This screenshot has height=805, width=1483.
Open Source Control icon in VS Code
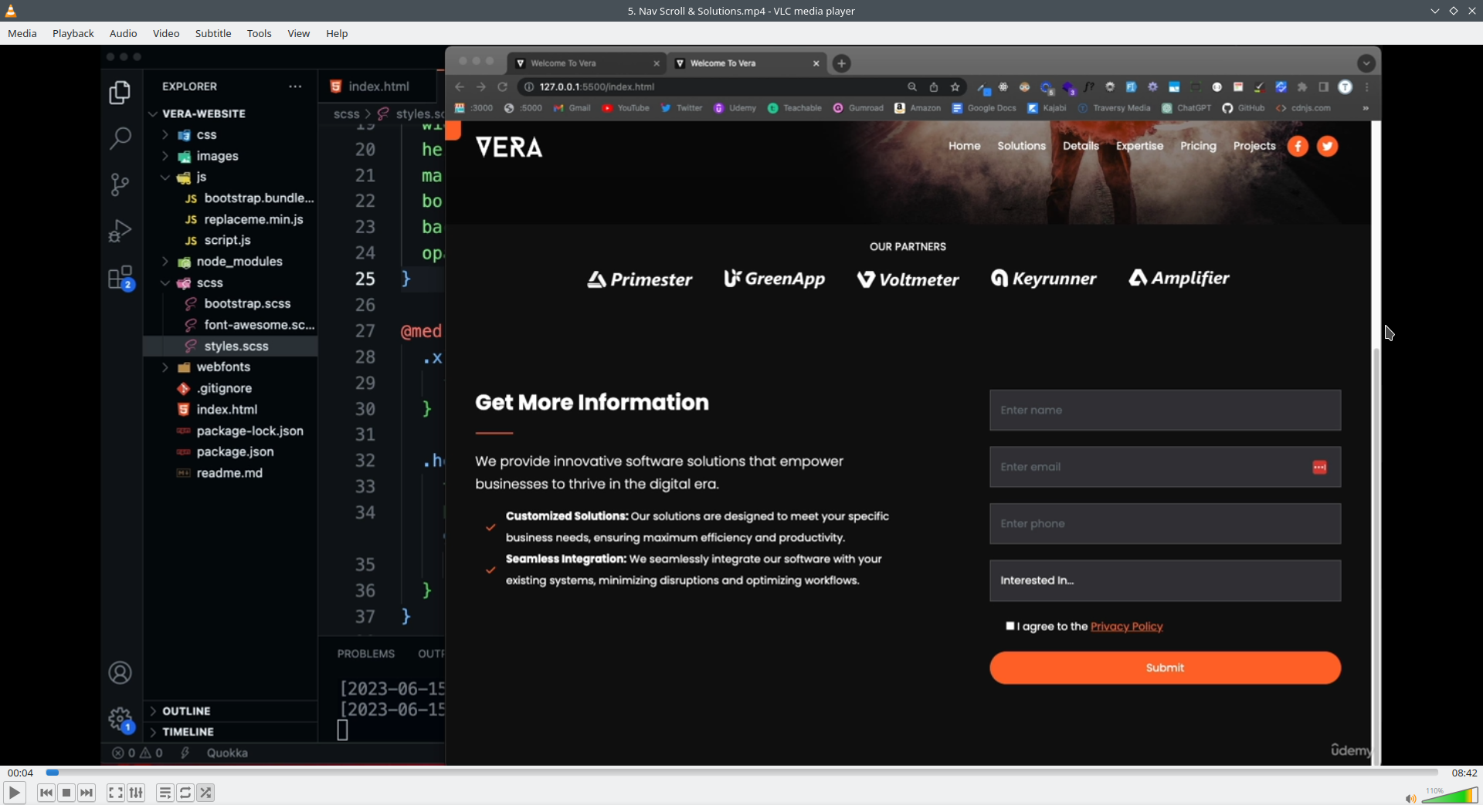pos(120,184)
